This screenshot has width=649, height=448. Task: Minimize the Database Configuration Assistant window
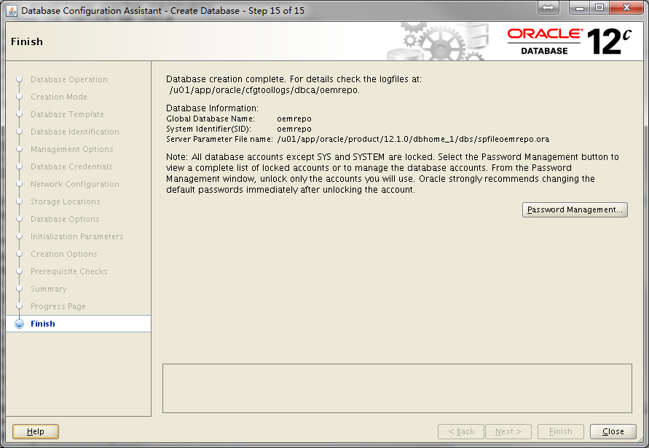pyautogui.click(x=581, y=8)
